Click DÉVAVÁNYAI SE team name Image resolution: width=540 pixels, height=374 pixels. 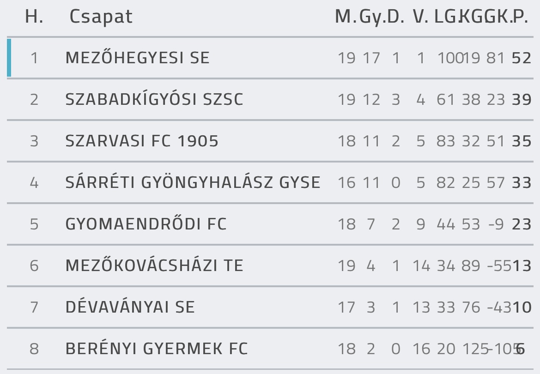130,307
